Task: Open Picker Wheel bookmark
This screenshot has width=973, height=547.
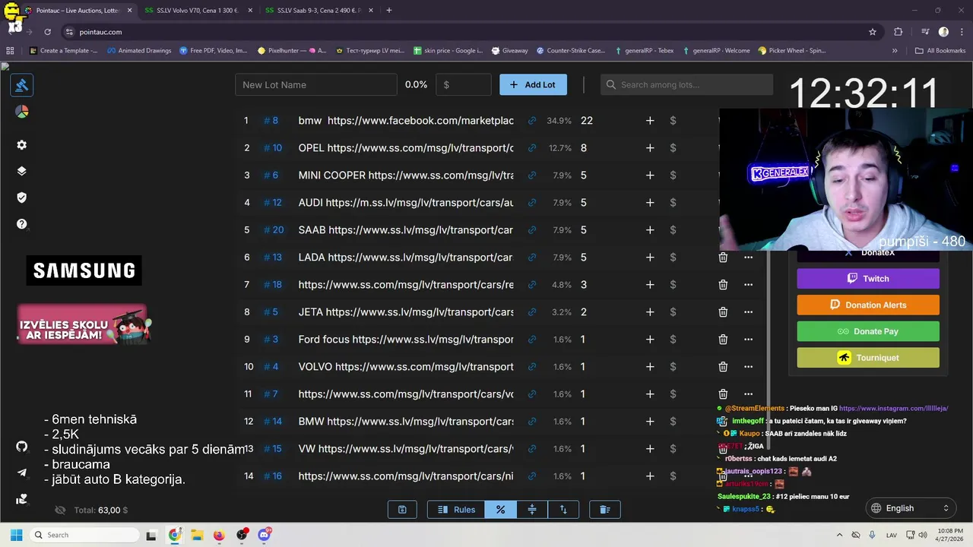Action: pos(792,51)
